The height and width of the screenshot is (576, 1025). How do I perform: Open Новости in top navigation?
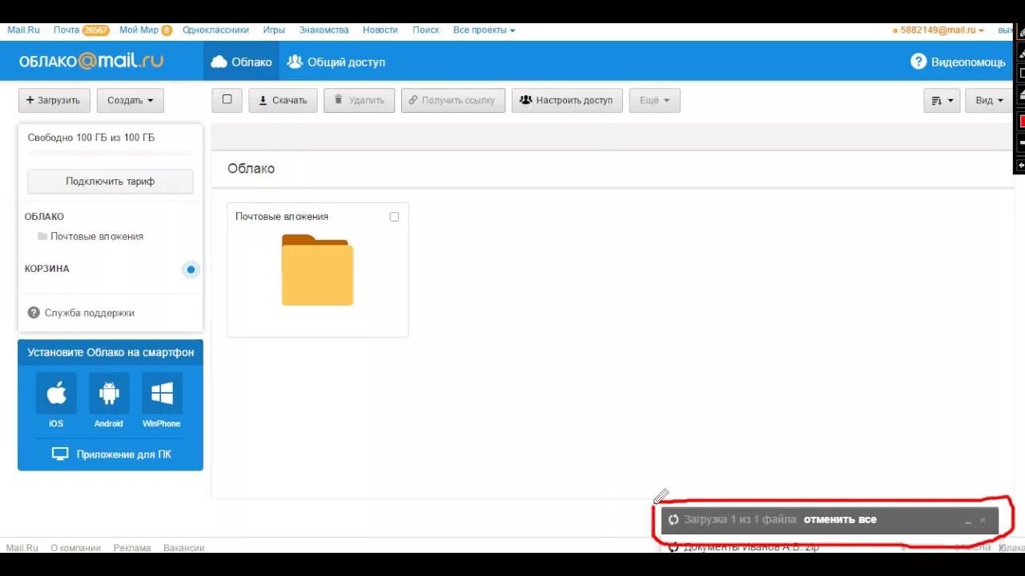[x=380, y=30]
